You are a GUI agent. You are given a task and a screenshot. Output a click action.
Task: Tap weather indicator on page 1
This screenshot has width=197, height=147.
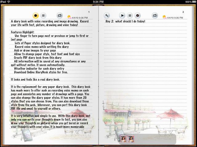69,17
